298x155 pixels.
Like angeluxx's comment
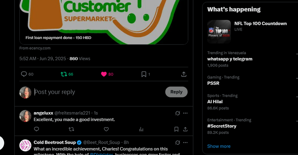106,129
